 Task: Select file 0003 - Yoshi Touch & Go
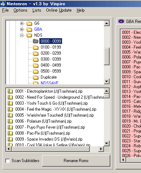tap(52, 103)
